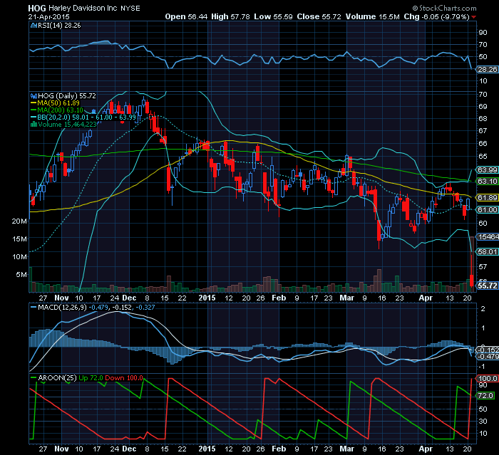Click the red down arrow beside Chg value
The height and width of the screenshot is (455, 499).
pyautogui.click(x=474, y=17)
